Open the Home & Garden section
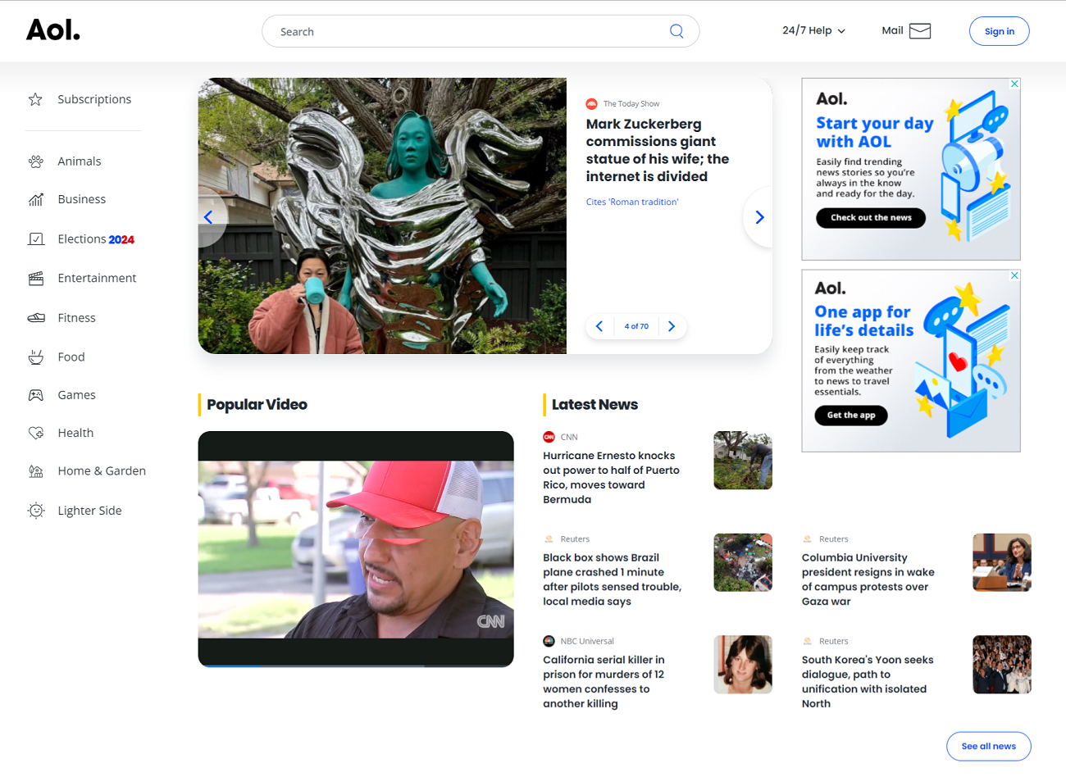Viewport: 1066px width, 777px height. pos(102,470)
